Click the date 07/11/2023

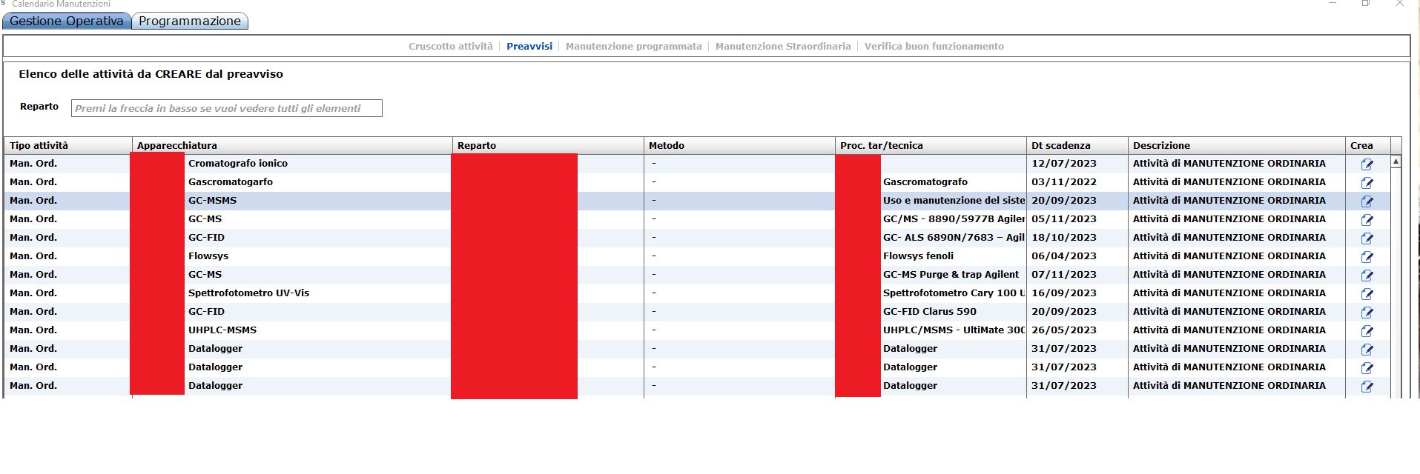tap(1063, 275)
